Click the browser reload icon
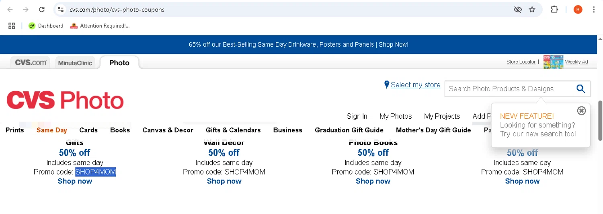Image resolution: width=603 pixels, height=214 pixels. [41, 9]
